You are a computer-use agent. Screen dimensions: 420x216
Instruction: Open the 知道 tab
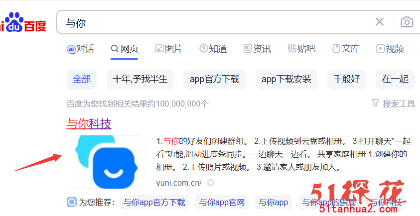point(213,49)
